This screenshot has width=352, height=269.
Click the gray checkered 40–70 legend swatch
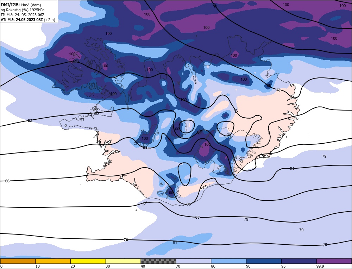coord(158,261)
